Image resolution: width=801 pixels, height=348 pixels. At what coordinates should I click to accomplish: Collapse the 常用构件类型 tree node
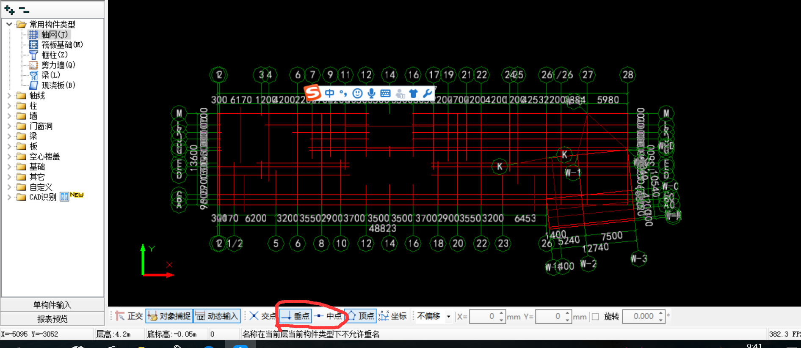pos(9,25)
